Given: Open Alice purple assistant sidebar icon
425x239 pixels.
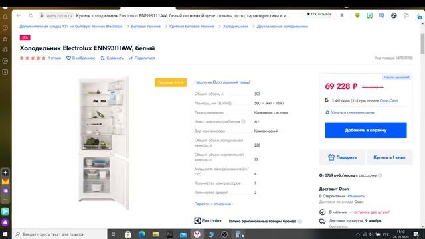Looking at the screenshot, I should pyautogui.click(x=5, y=222).
